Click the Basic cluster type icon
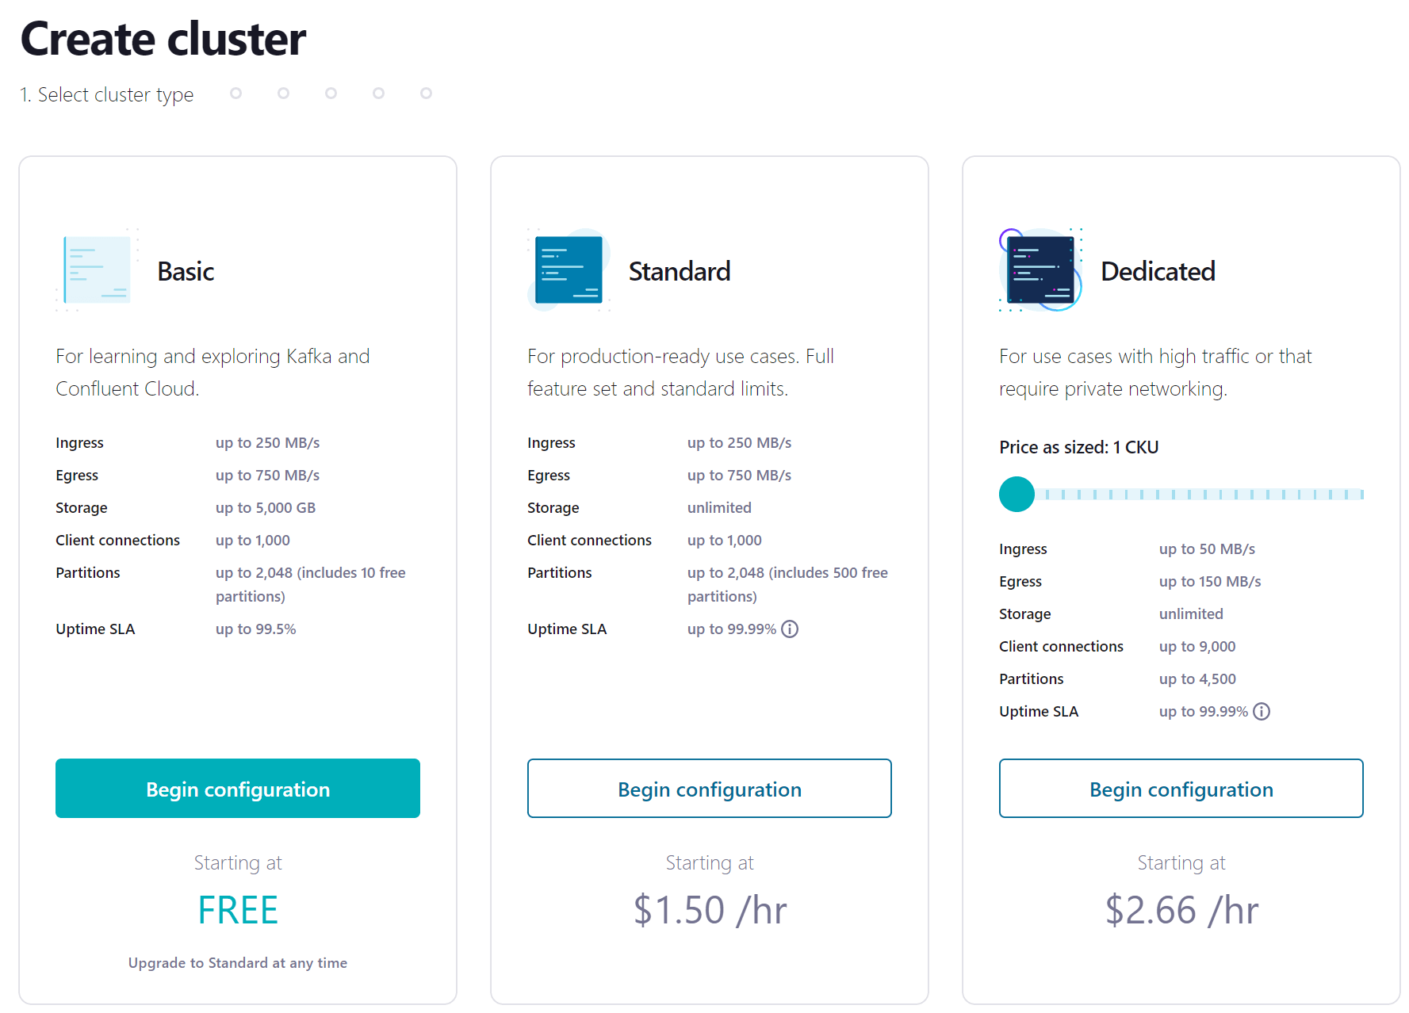This screenshot has height=1013, width=1409. tap(97, 270)
